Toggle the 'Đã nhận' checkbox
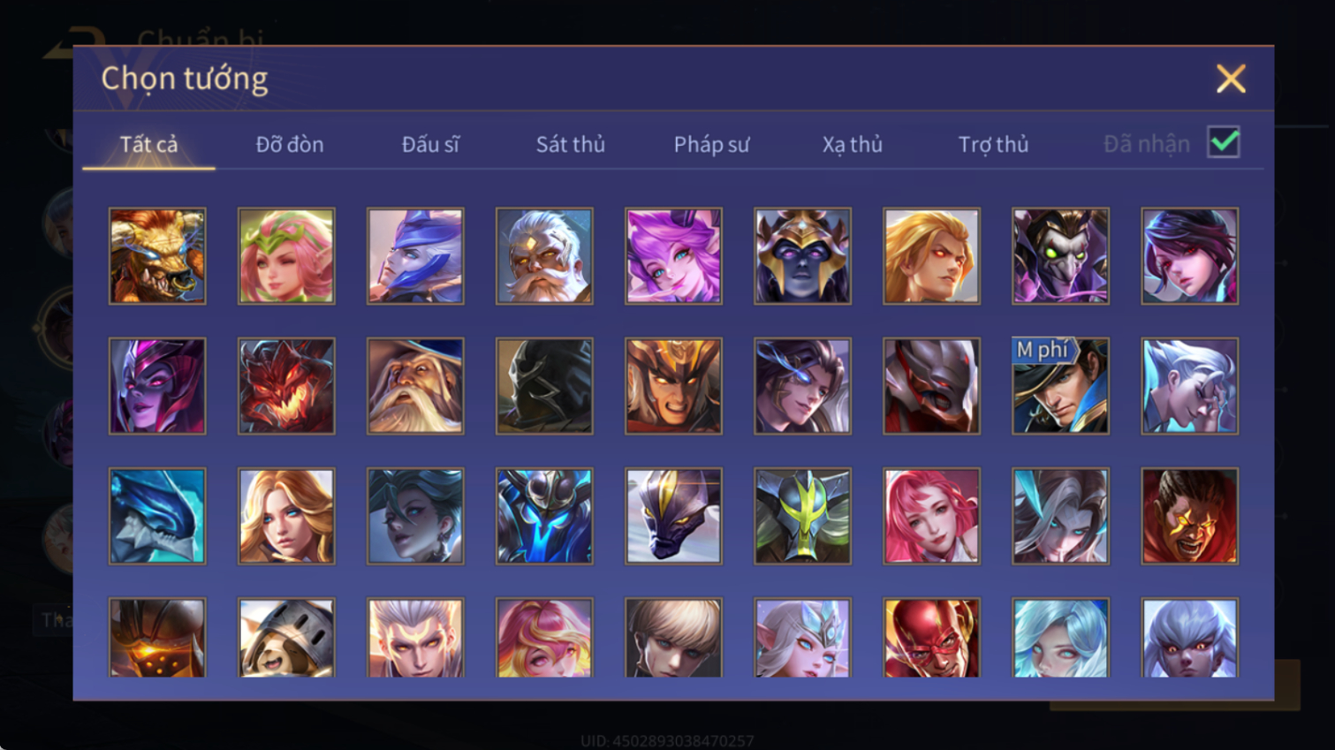The height and width of the screenshot is (750, 1335). pos(1224,142)
